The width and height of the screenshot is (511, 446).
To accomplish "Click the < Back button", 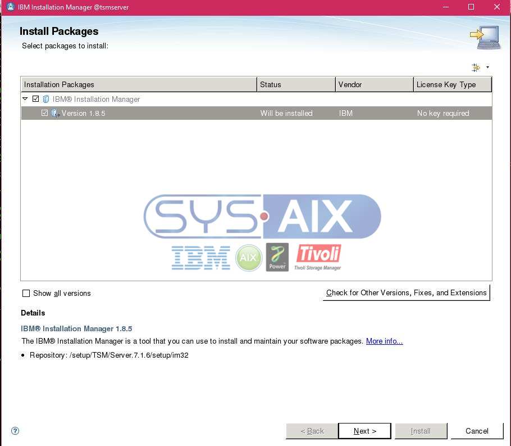I will click(312, 431).
